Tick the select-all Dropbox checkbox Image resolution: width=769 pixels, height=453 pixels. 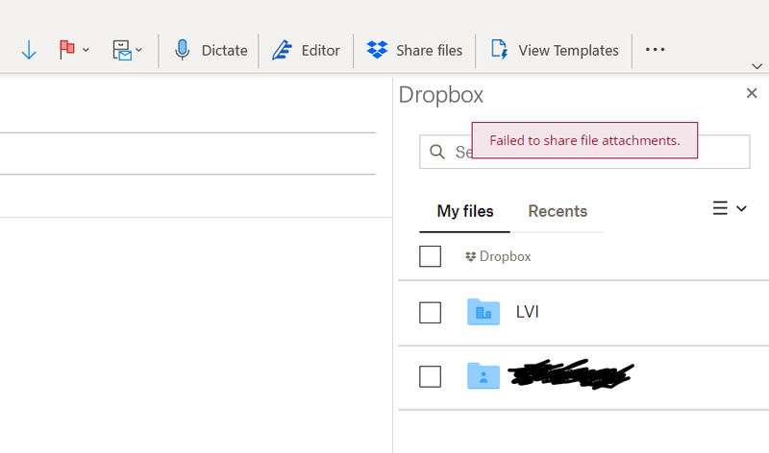(x=430, y=256)
